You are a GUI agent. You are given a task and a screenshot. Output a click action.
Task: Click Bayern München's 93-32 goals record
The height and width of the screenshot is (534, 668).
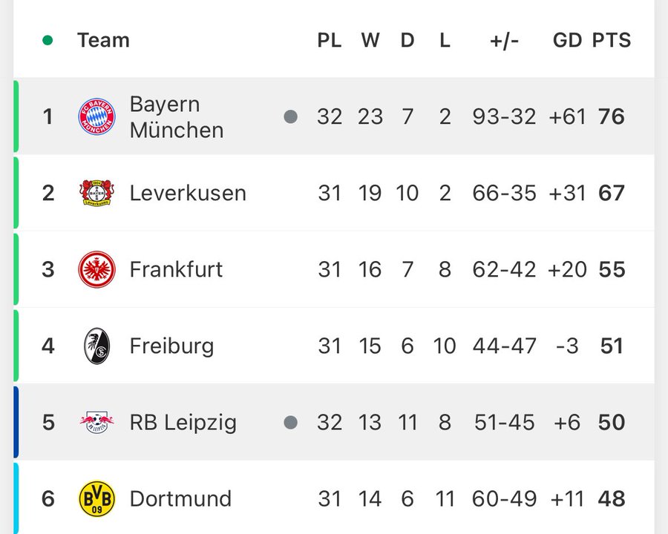[x=504, y=117]
